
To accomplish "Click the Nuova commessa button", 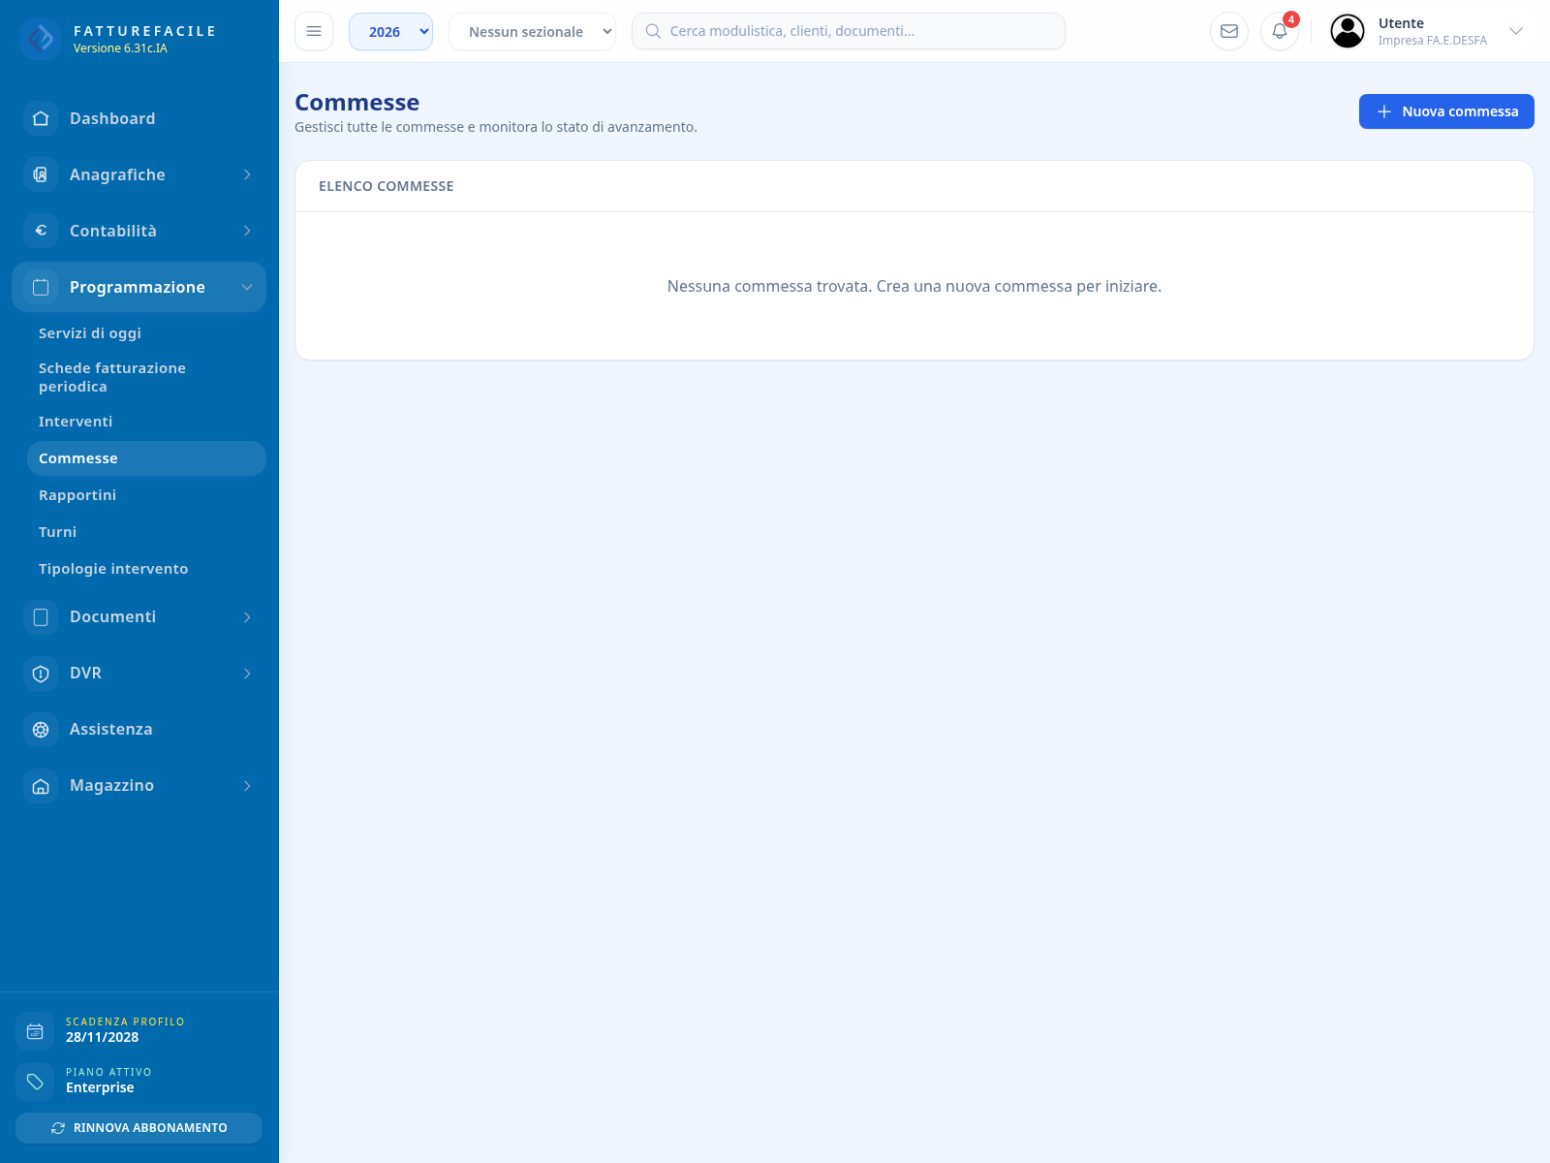I will pyautogui.click(x=1446, y=111).
